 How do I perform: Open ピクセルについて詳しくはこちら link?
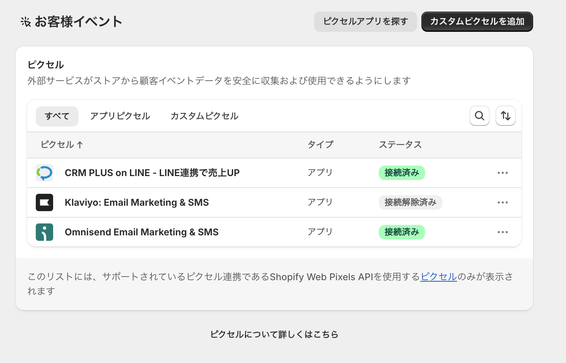274,334
